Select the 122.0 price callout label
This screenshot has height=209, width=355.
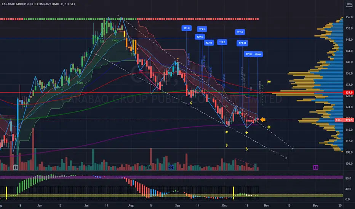(240, 32)
